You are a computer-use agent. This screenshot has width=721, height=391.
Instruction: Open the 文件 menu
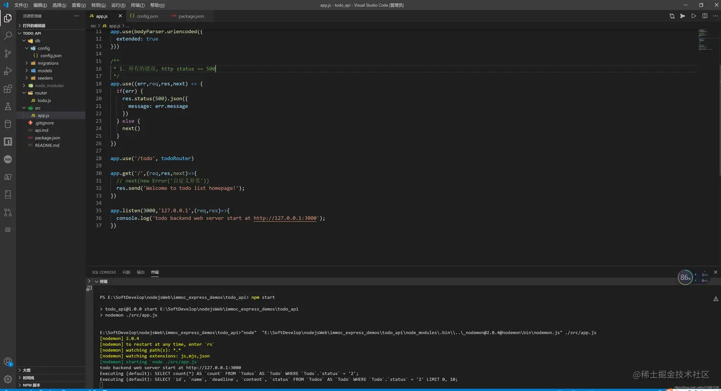(20, 5)
